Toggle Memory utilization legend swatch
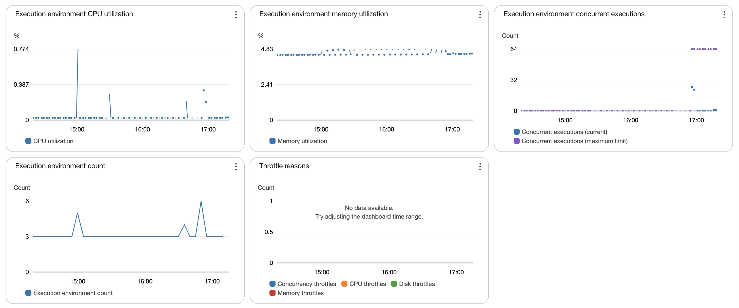 [272, 141]
